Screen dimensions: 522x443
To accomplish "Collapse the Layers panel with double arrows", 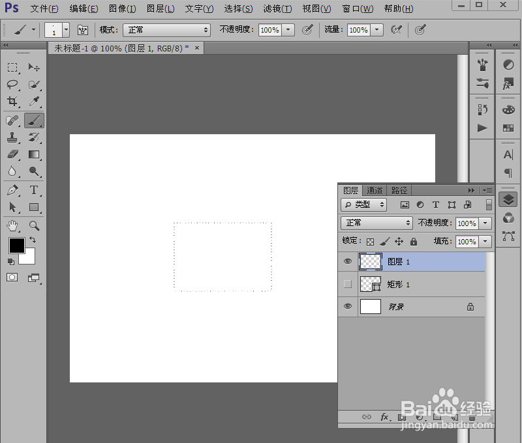I will (x=471, y=190).
